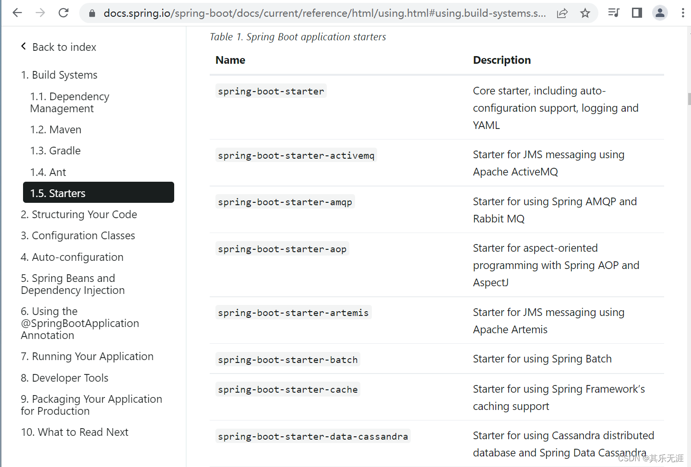
Task: Open 1.4. Ant section
Action: (48, 172)
